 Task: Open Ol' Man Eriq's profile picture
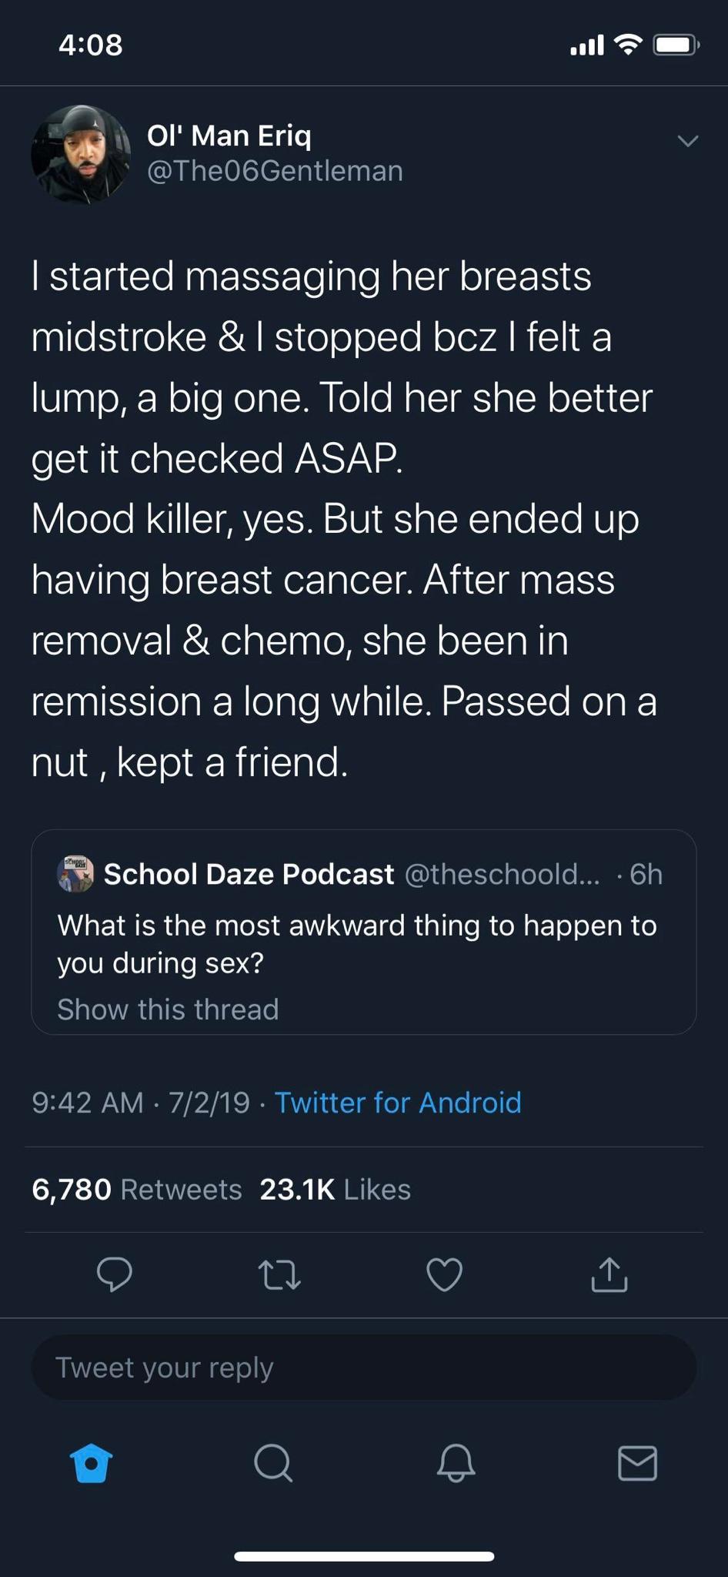point(82,153)
